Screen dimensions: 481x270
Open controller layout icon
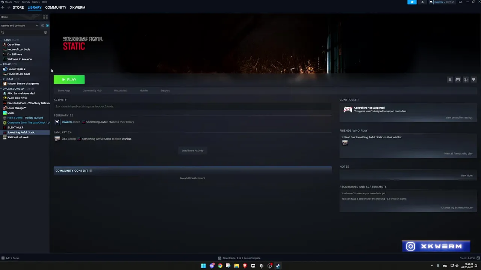coord(458,79)
